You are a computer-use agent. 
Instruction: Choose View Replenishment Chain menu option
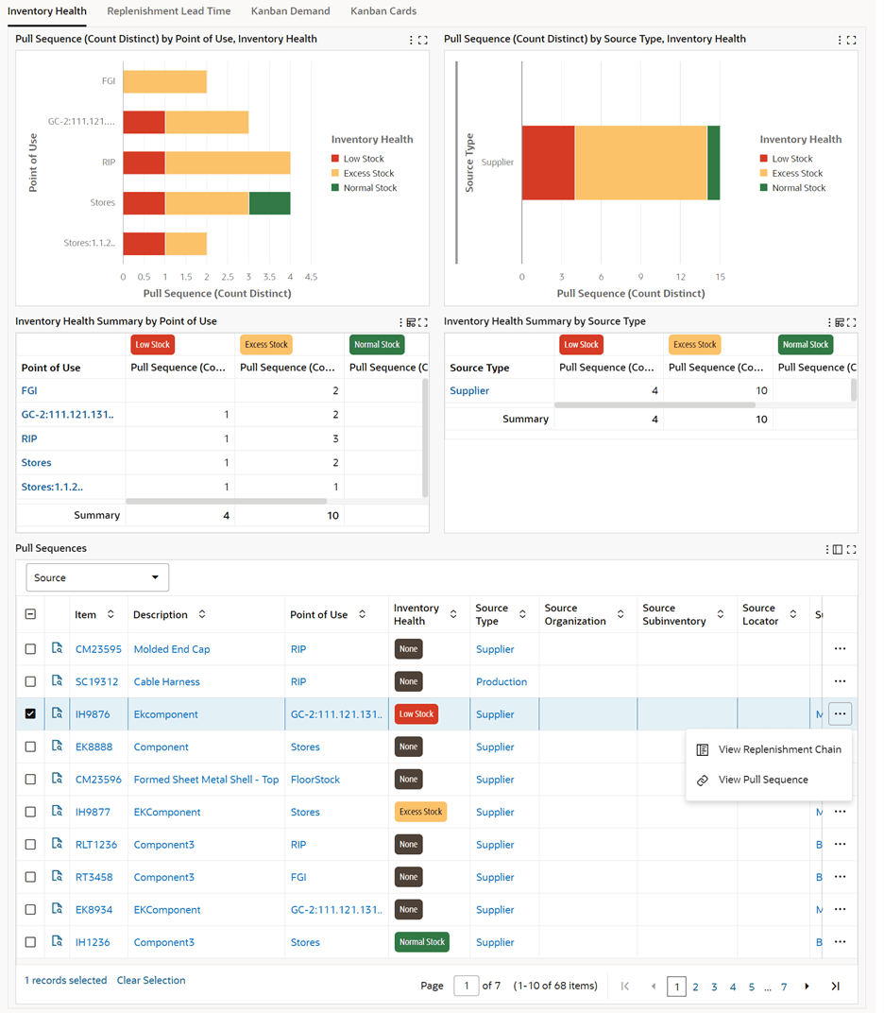point(769,749)
